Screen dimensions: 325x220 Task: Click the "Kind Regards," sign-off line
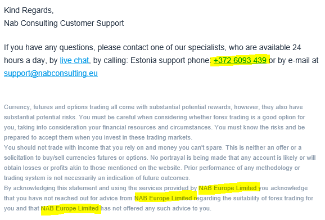pyautogui.click(x=29, y=10)
